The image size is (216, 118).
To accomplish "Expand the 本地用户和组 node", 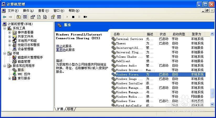I will (9, 41).
